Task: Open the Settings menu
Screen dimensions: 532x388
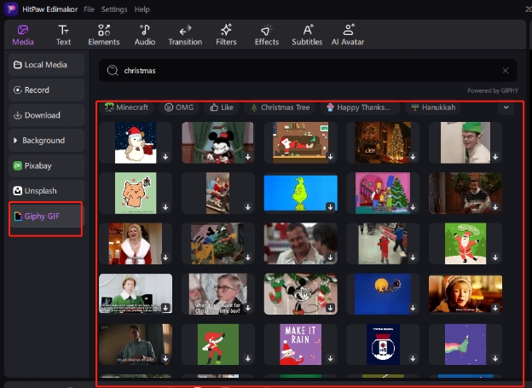Action: coord(114,9)
